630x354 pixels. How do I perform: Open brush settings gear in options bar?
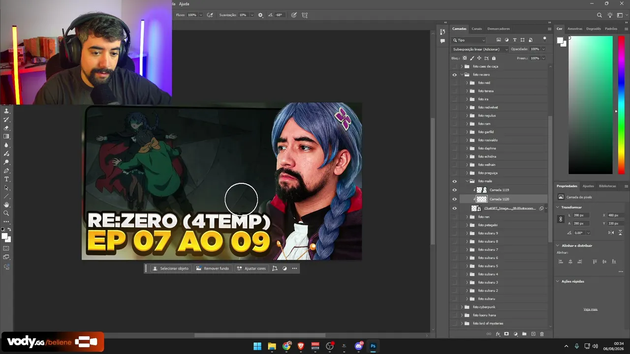260,15
